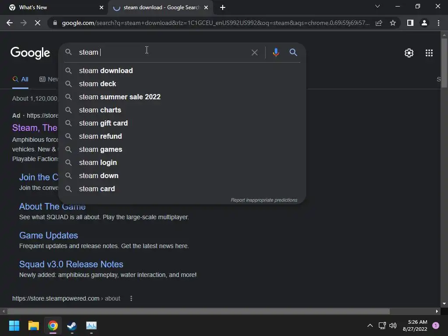Image resolution: width=448 pixels, height=336 pixels.
Task: Open the 5:26 AM clock and date
Action: point(415,325)
